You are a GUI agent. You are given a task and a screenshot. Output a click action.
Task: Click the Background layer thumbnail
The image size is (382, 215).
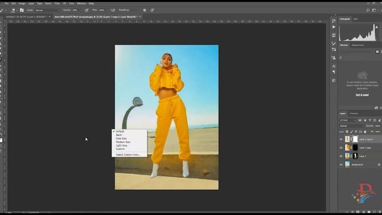[347, 165]
